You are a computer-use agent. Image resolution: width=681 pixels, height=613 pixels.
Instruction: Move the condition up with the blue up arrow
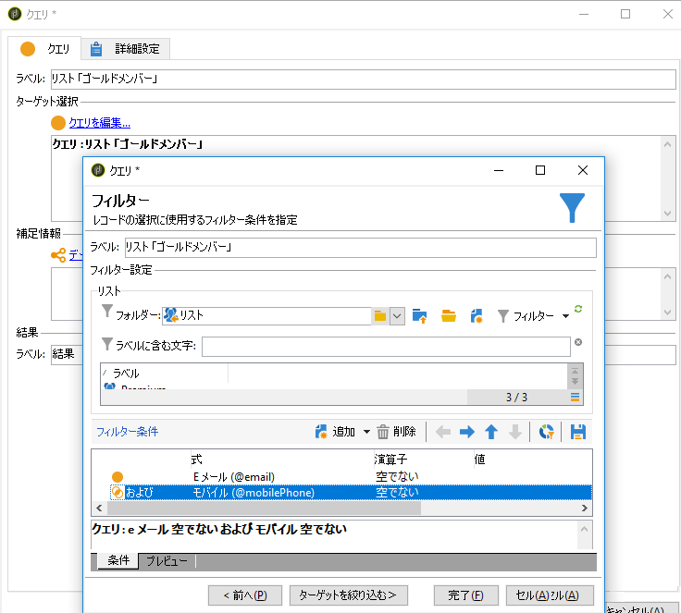(491, 432)
